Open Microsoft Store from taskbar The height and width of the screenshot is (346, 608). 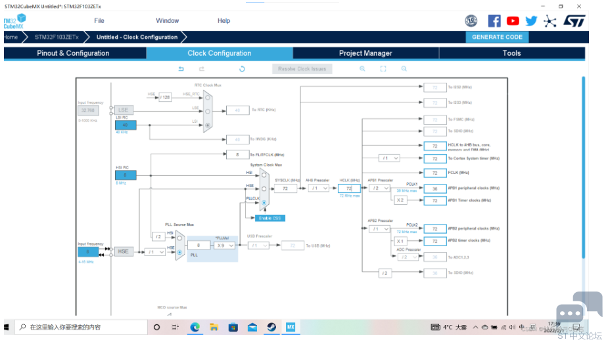[233, 328]
